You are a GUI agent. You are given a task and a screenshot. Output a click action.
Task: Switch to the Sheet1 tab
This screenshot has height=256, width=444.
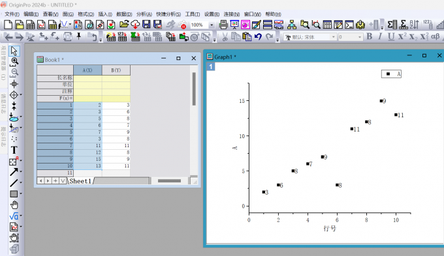80,181
